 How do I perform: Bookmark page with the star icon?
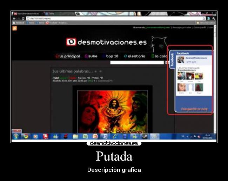coord(204,18)
